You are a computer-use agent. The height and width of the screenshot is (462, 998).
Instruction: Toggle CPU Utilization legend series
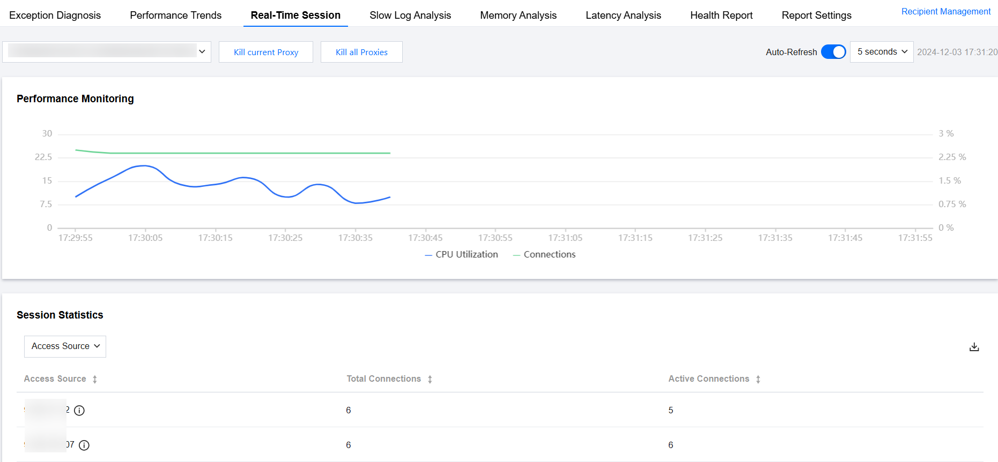point(461,255)
